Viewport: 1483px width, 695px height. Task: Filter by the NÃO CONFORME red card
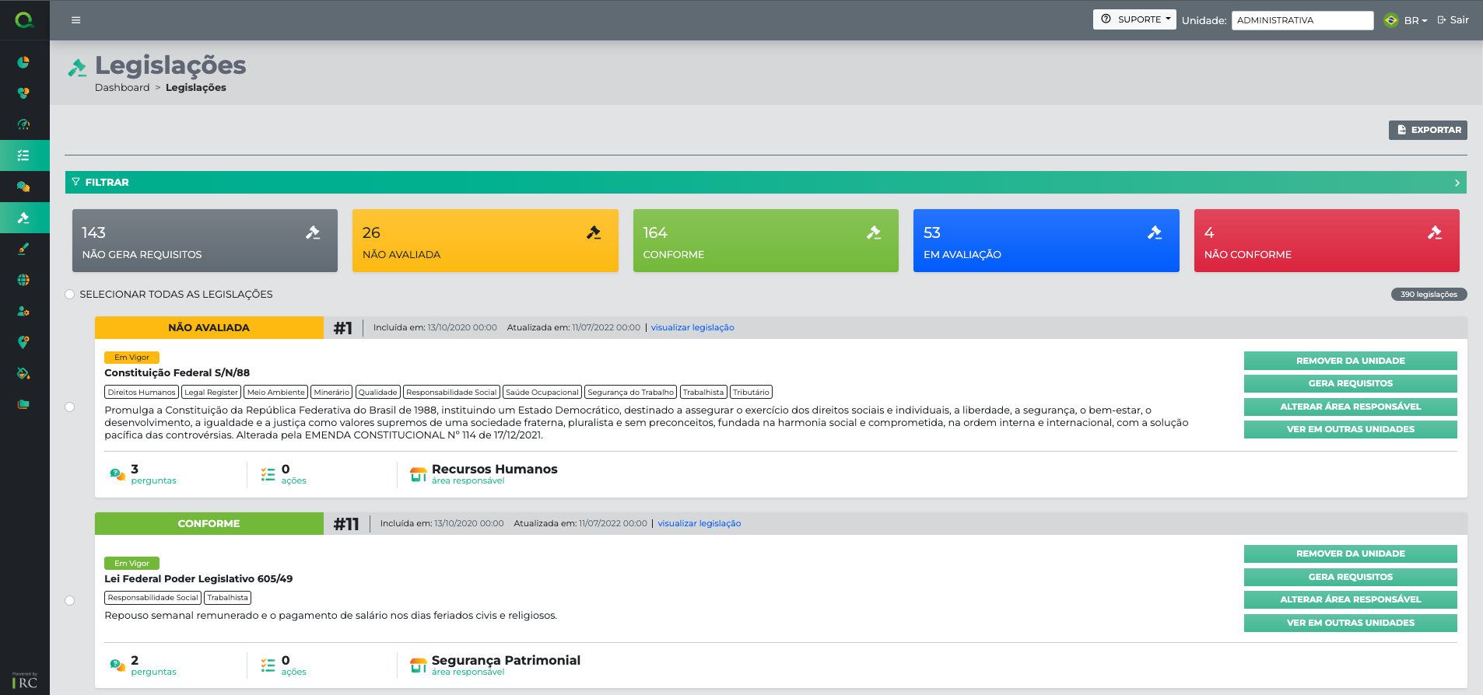tap(1326, 241)
